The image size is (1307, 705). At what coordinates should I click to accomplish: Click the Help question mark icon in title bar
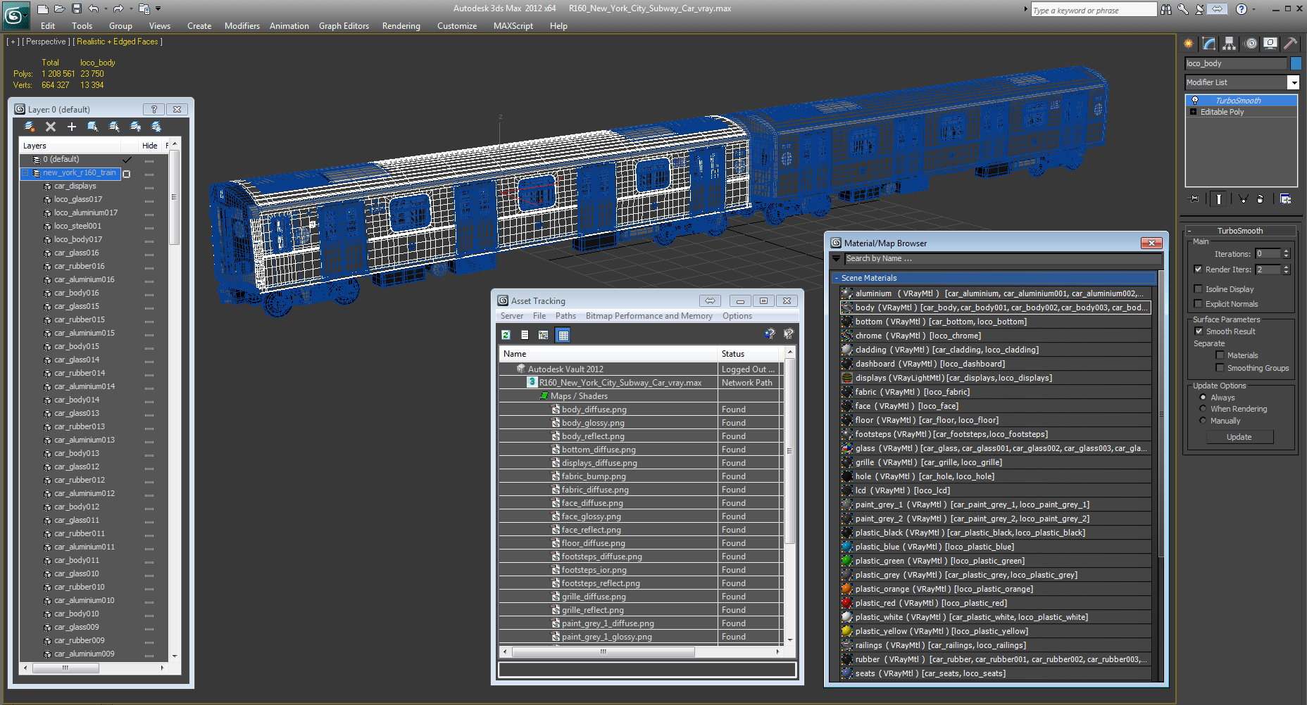[x=1242, y=9]
